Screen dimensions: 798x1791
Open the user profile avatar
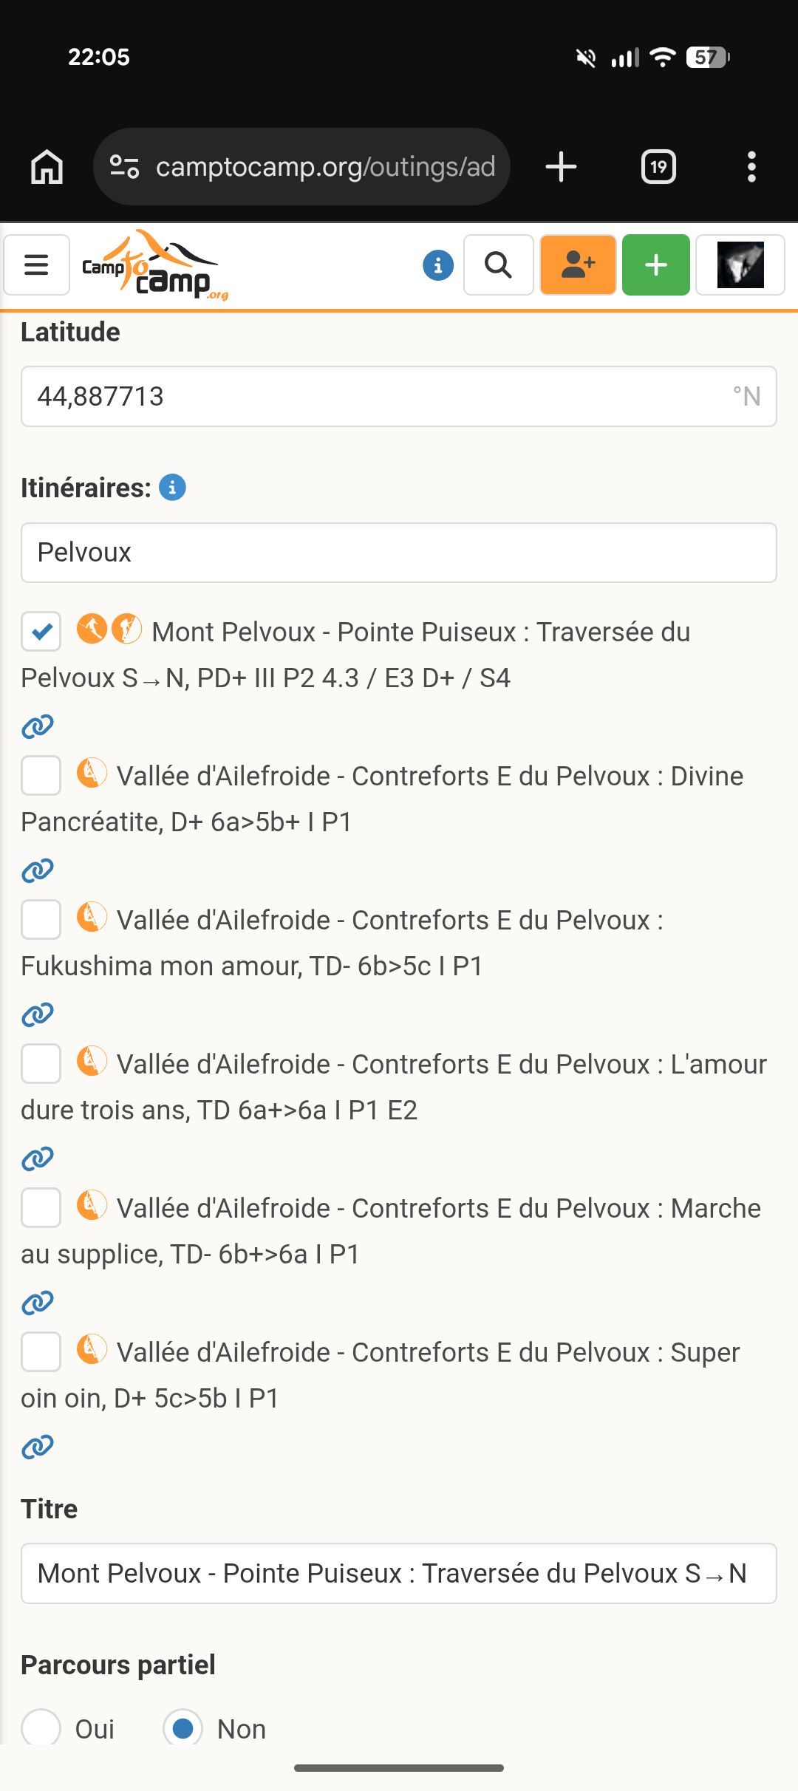[x=740, y=265]
